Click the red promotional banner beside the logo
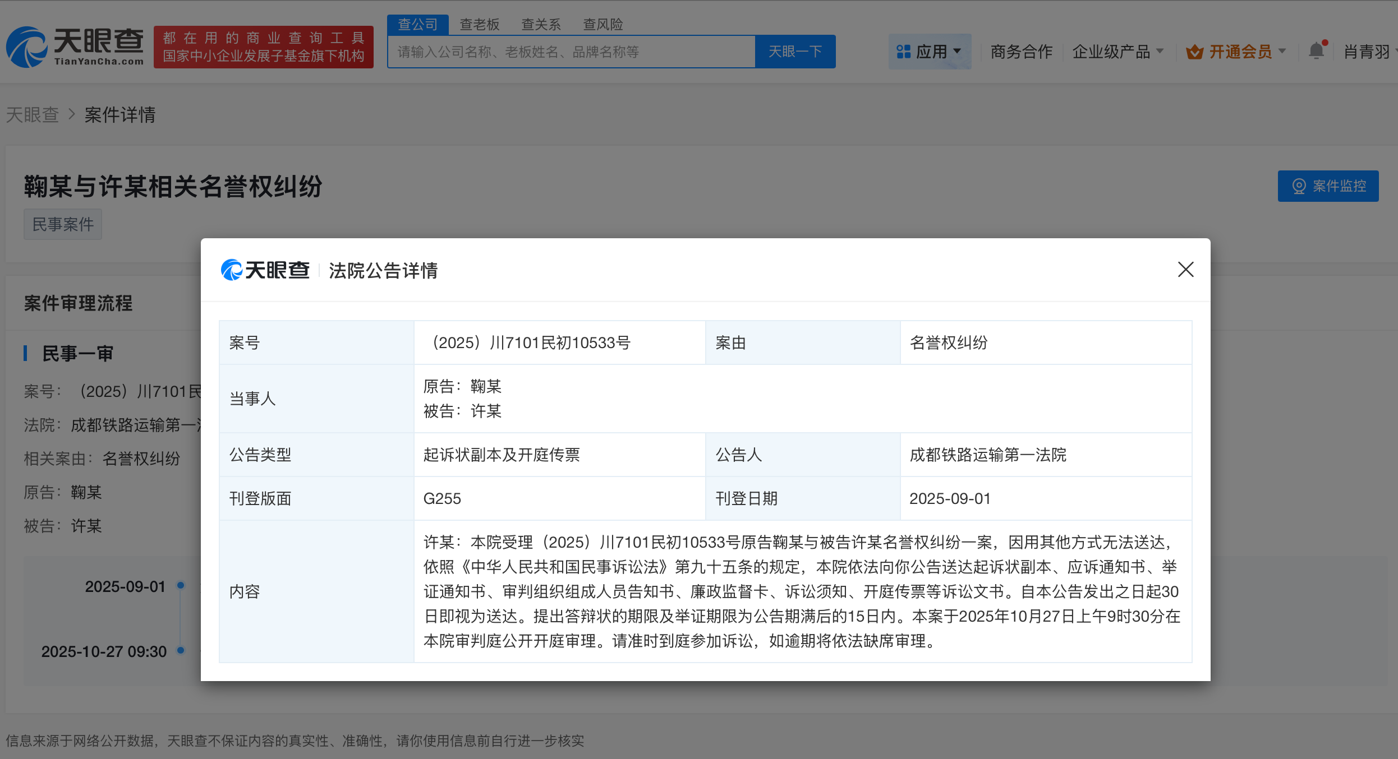 263,47
